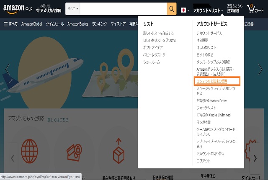Click Amazonビジネス link
Image resolution: width=268 pixels, height=180 pixels.
click(215, 72)
